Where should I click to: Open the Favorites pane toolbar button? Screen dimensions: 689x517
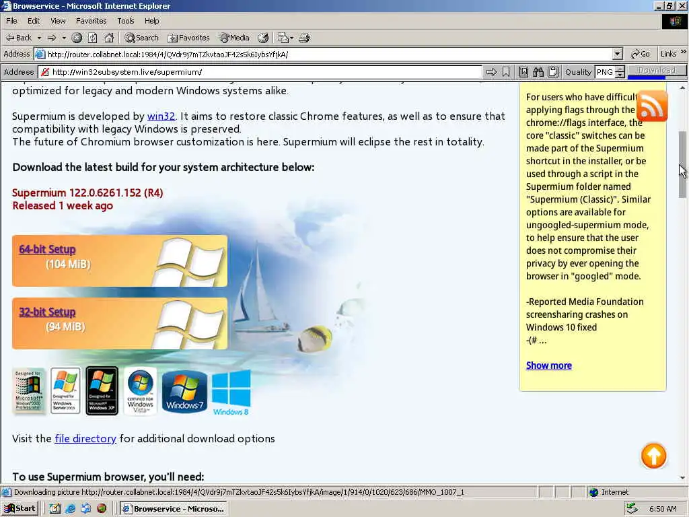click(189, 38)
